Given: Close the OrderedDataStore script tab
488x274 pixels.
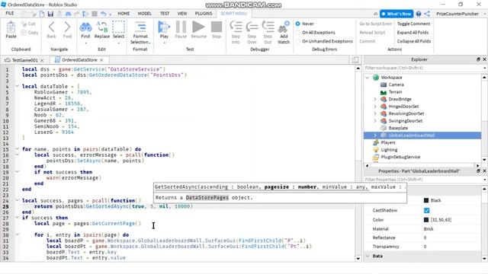Looking at the screenshot, I should 101,60.
